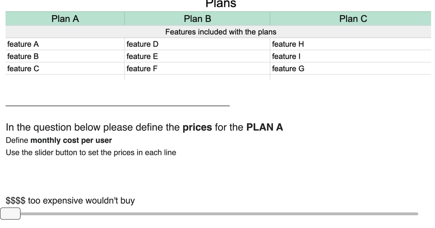Screen dimensions: 435x228
Task: Select the feature B cell
Action: (23, 56)
